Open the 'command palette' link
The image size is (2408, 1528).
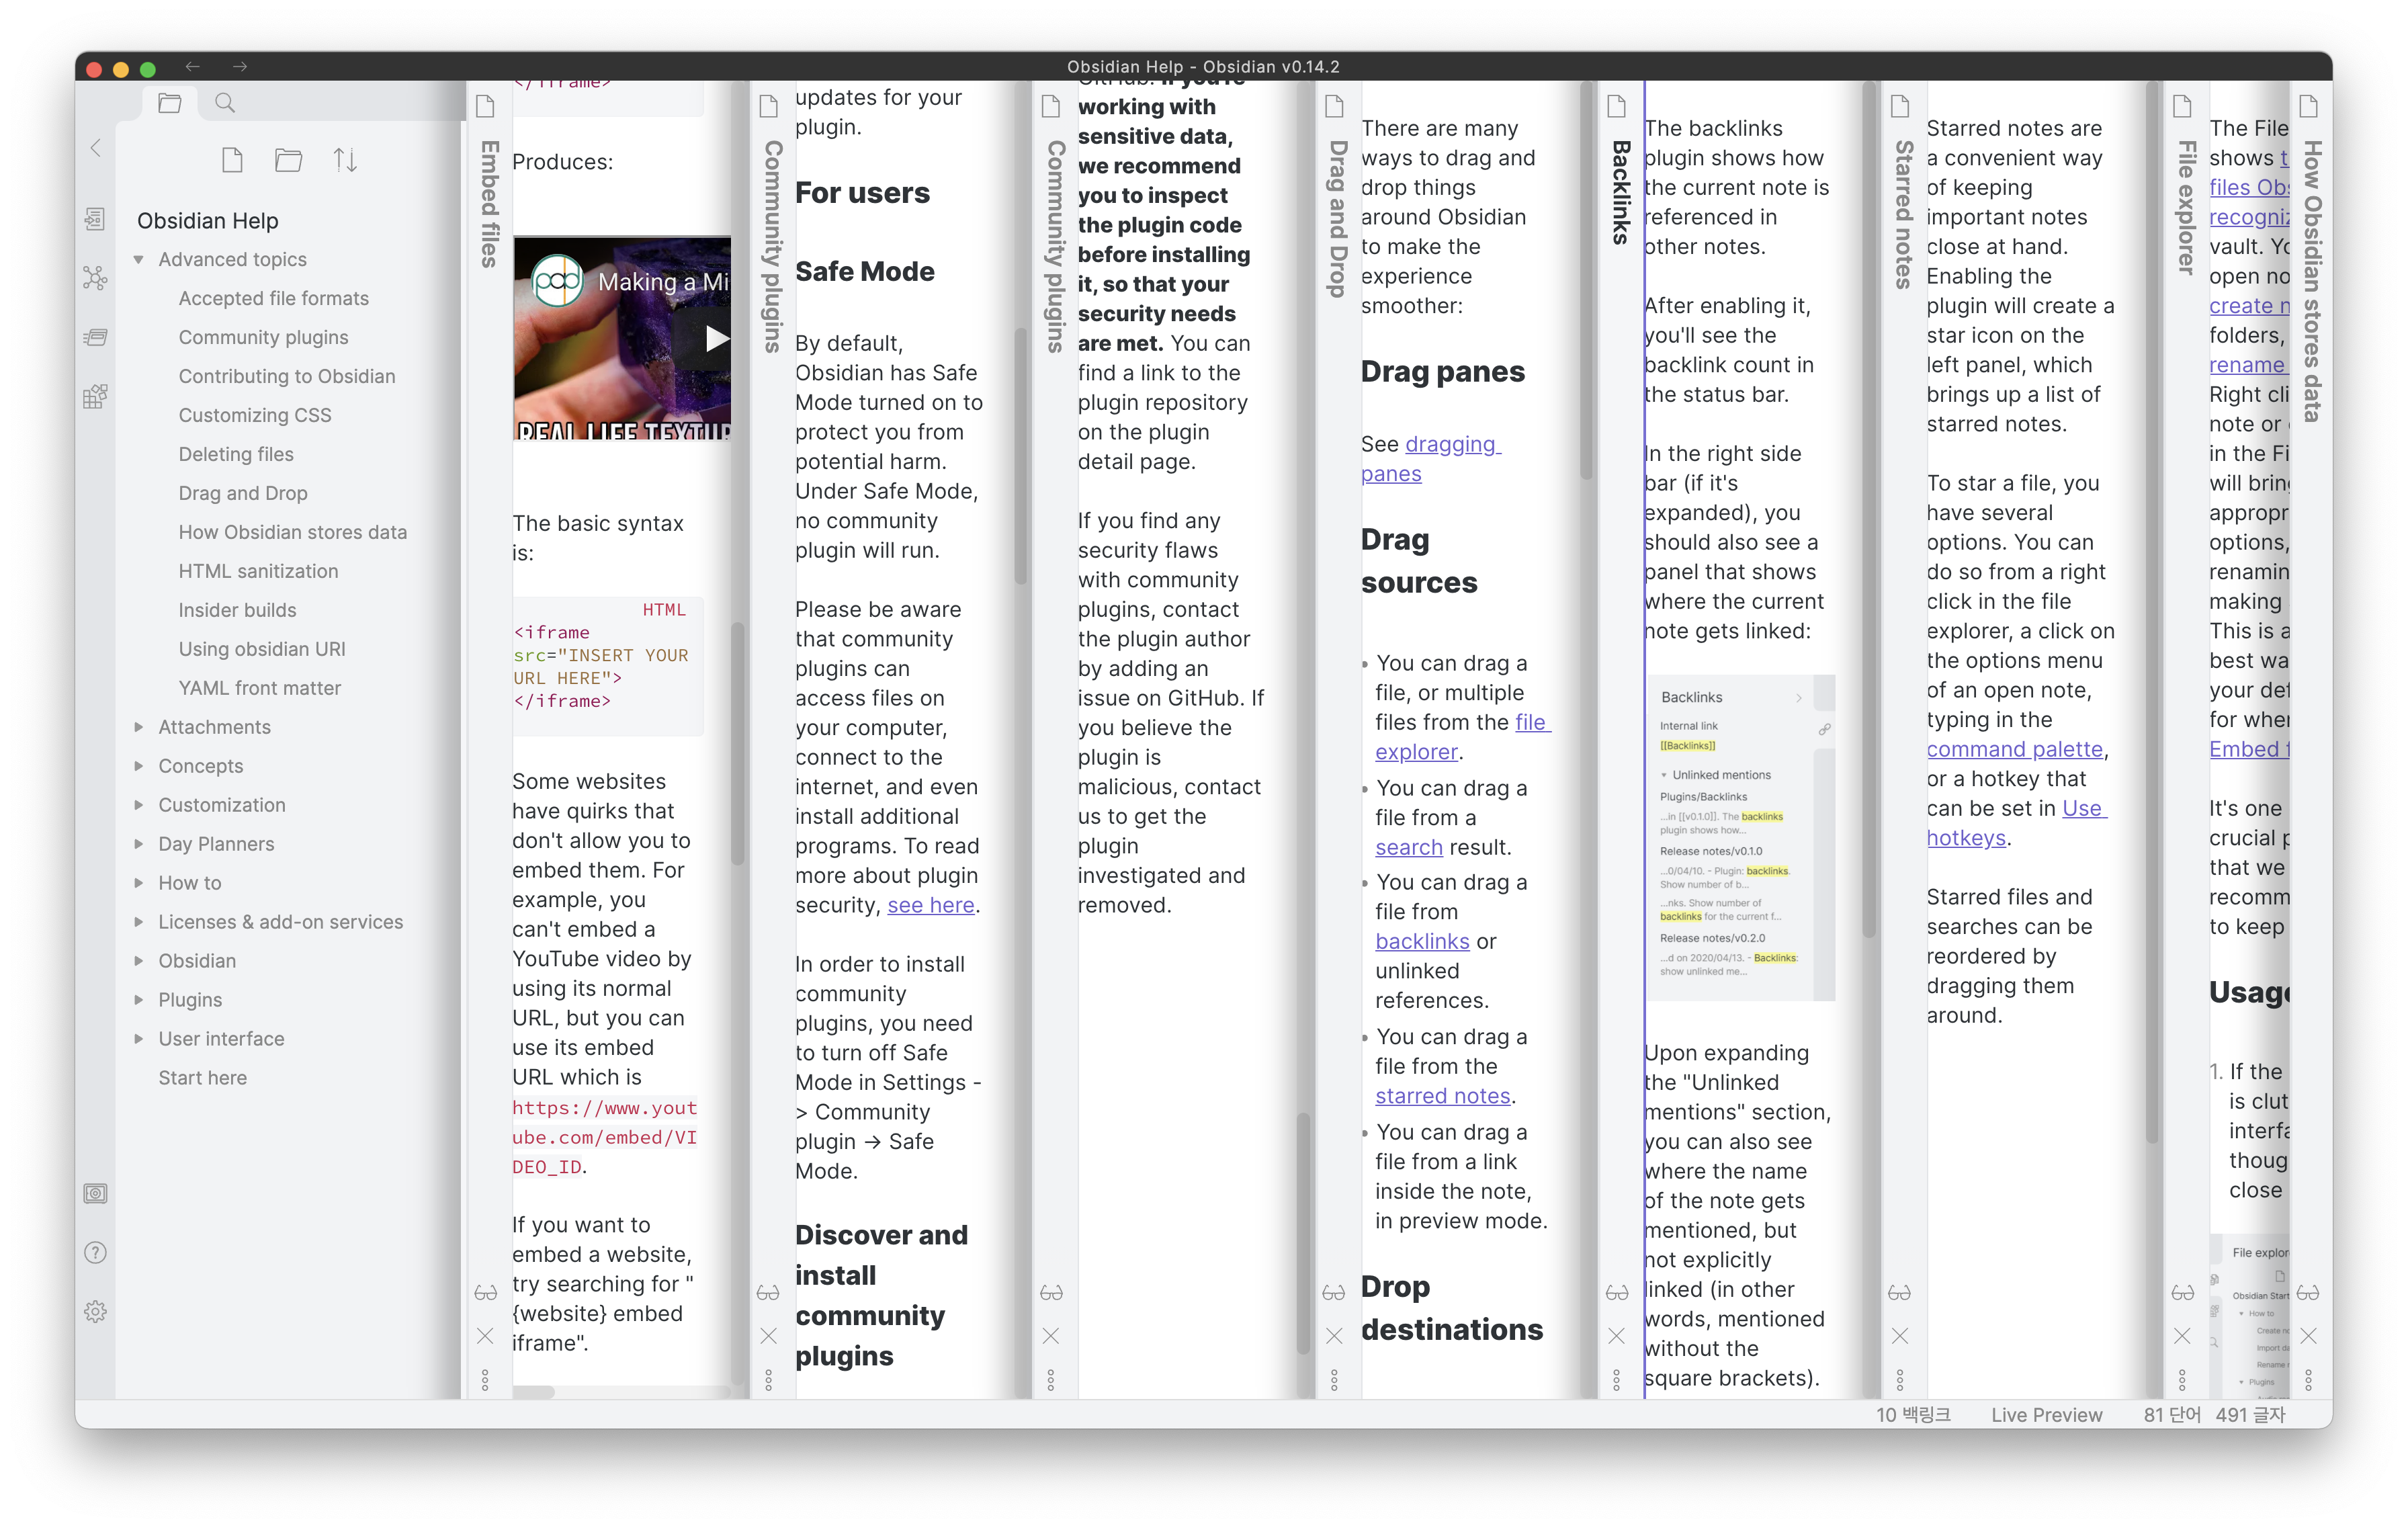2014,749
